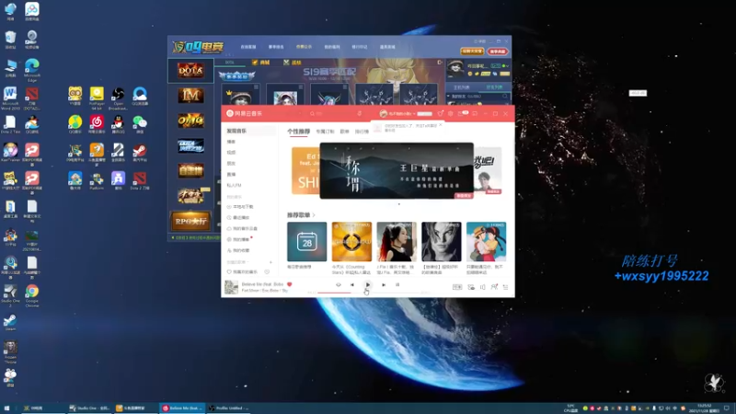This screenshot has height=414, width=736.
Task: Open the J.Fla playlist cover
Action: click(397, 242)
